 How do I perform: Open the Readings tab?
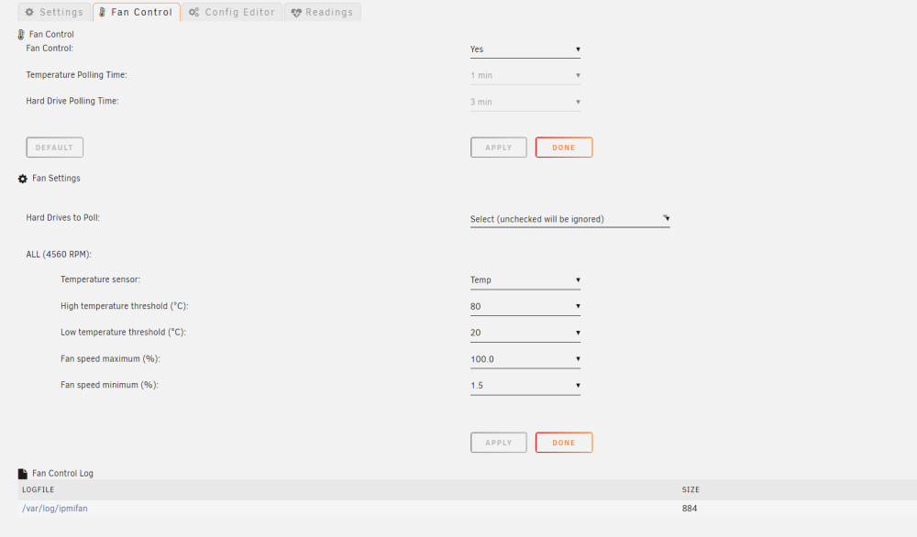point(322,12)
